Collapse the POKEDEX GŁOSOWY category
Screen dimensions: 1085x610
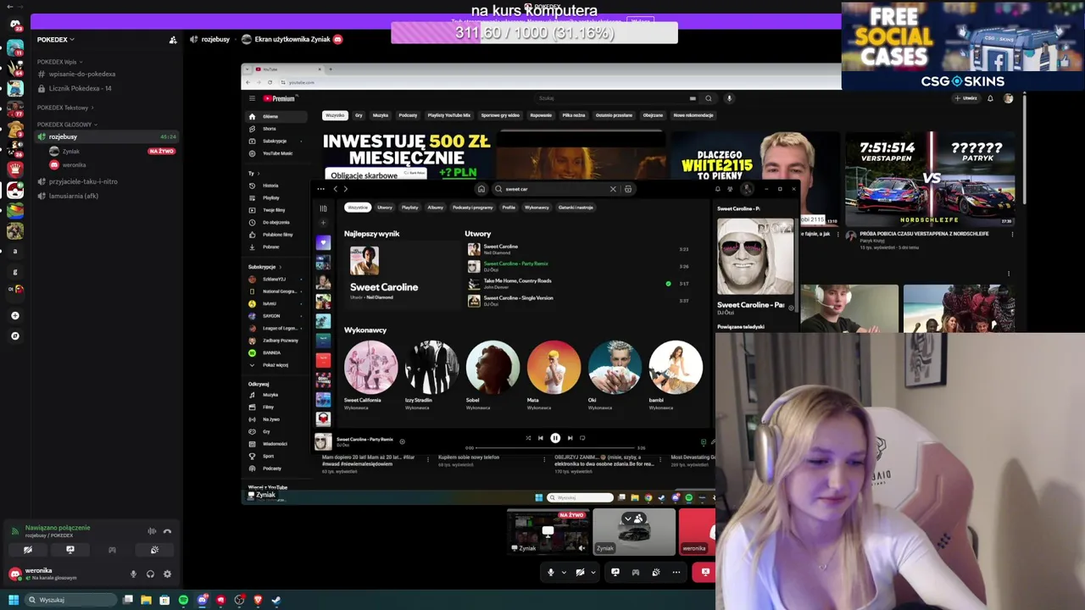[x=67, y=125]
